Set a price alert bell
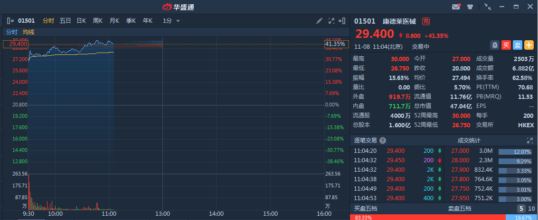This screenshot has height=220, width=538. (495, 45)
